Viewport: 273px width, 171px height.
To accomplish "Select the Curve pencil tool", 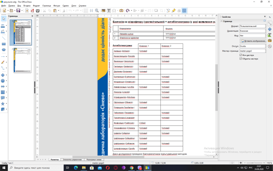I will click(x=3, y=62).
